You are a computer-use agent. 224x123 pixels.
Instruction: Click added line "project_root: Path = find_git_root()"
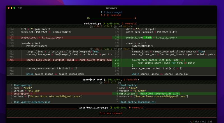click(164, 38)
